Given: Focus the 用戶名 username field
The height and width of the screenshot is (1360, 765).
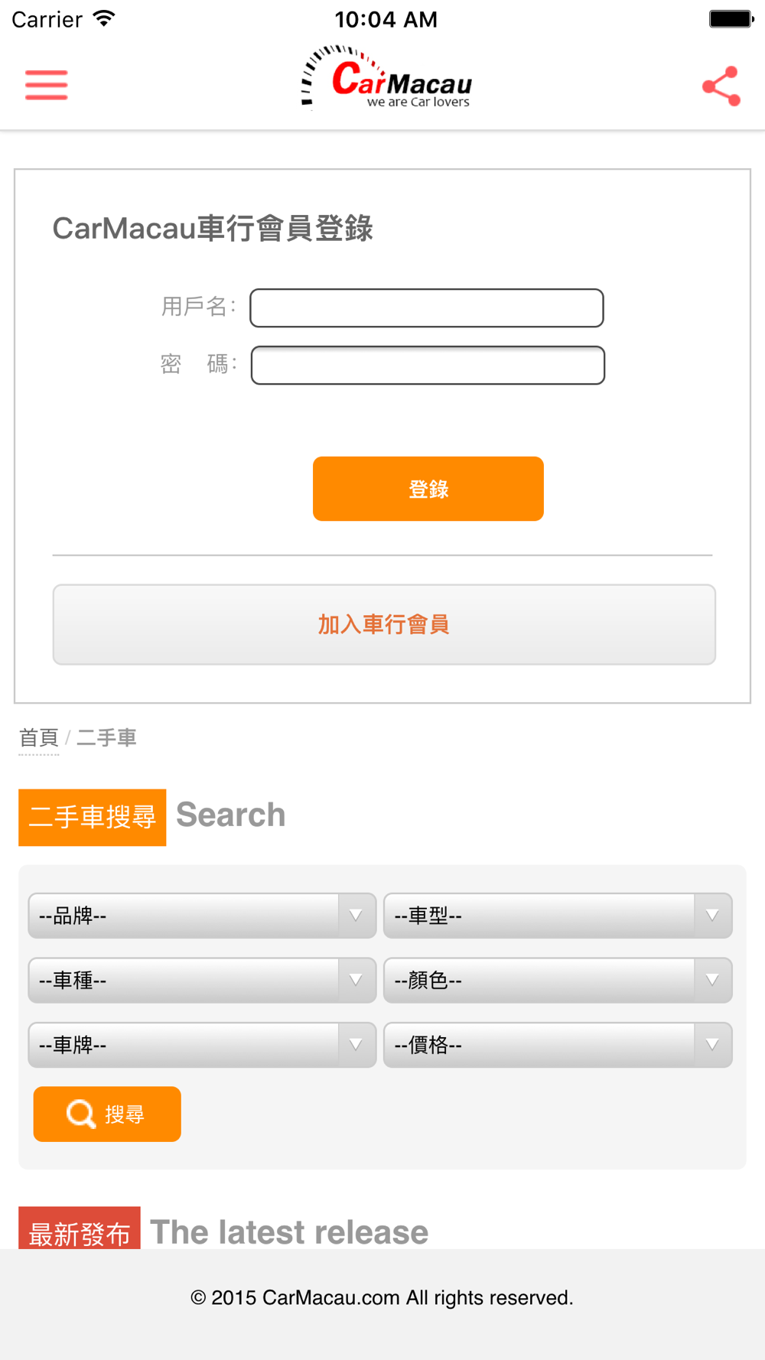Looking at the screenshot, I should (x=427, y=308).
